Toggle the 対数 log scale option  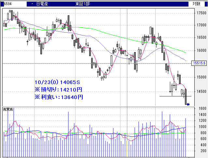pos(196,4)
